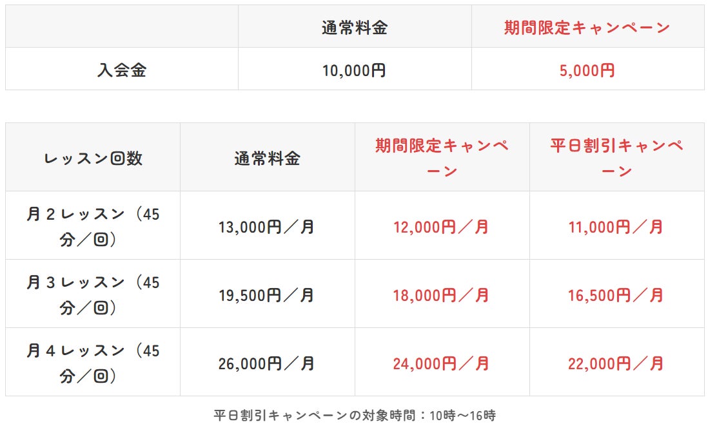Click the 通常料金 header in lesson table
Screen dimensions: 708x424
[x=267, y=158]
